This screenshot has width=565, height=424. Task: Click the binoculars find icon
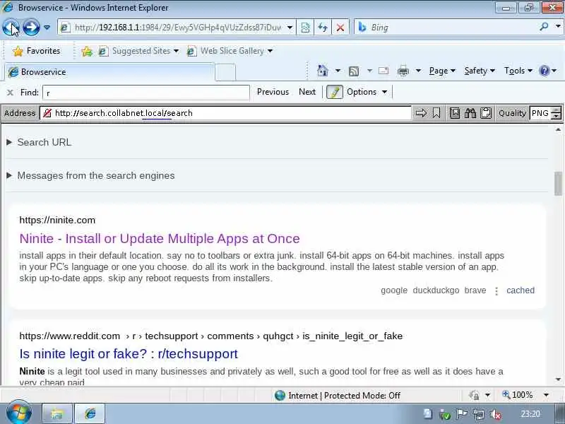(470, 113)
